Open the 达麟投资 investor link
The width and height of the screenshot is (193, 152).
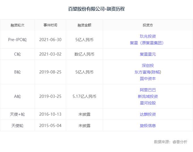click(148, 114)
